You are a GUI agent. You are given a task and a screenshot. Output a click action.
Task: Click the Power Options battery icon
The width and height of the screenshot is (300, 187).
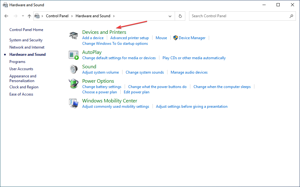click(x=74, y=84)
